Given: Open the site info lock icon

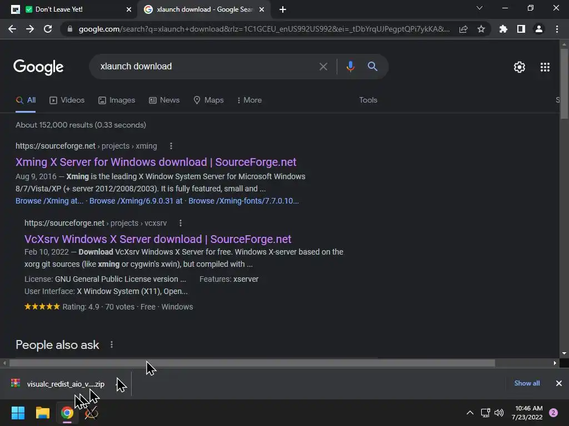Looking at the screenshot, I should click(70, 29).
